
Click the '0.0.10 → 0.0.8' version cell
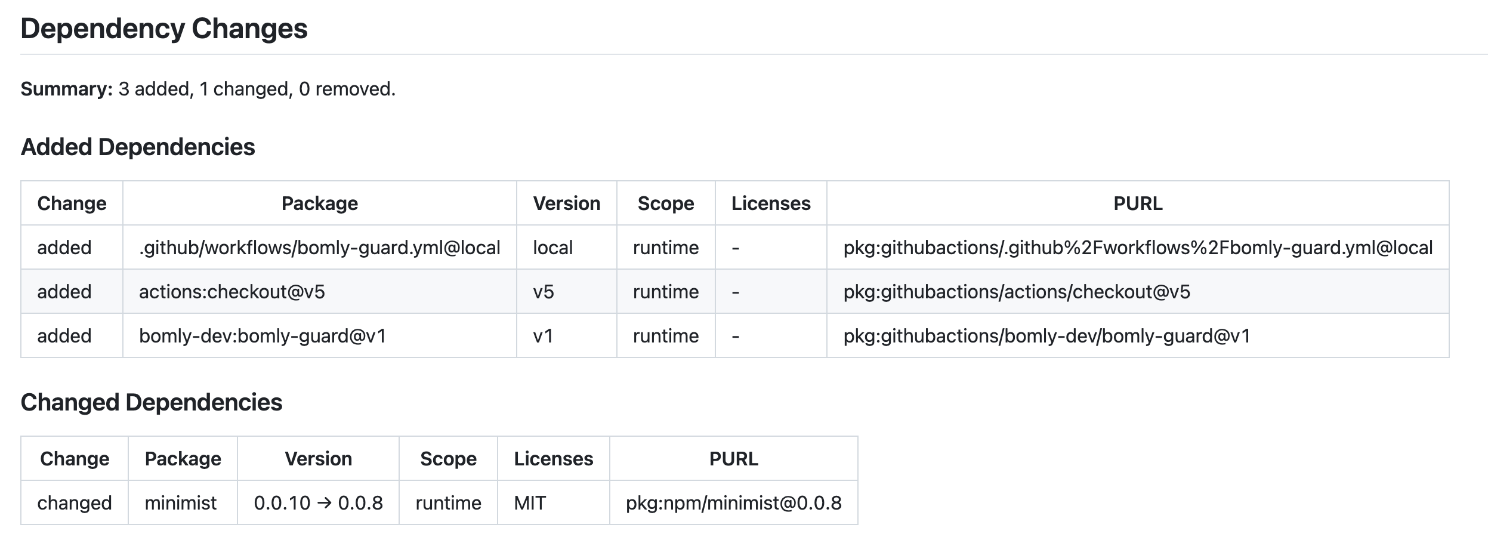pyautogui.click(x=318, y=503)
